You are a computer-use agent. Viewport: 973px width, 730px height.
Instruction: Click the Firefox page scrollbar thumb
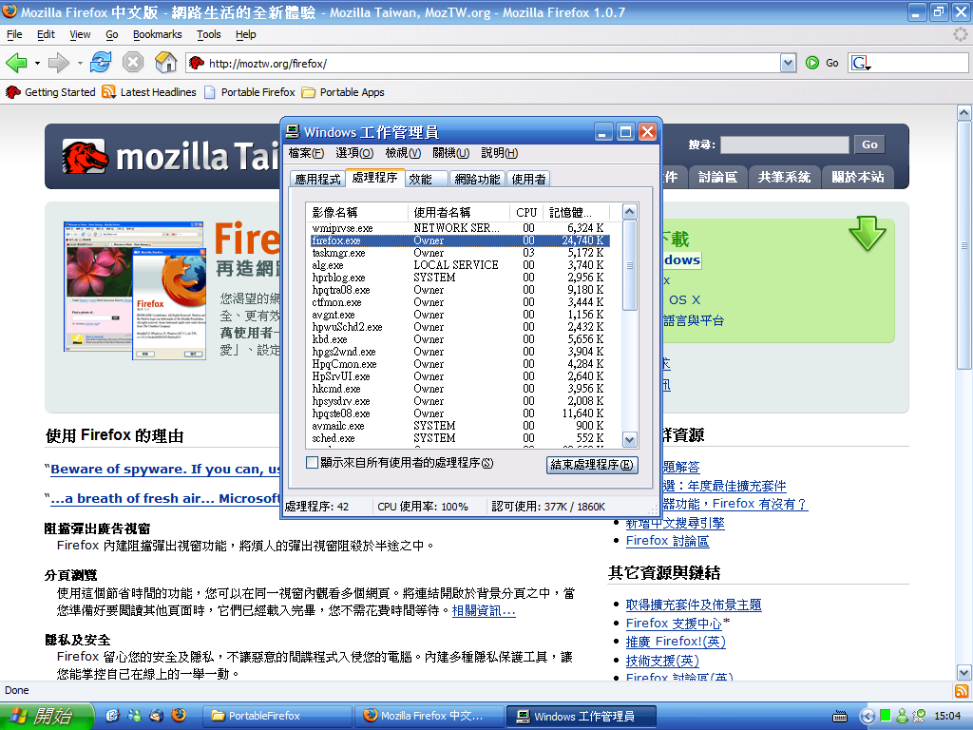click(x=963, y=245)
